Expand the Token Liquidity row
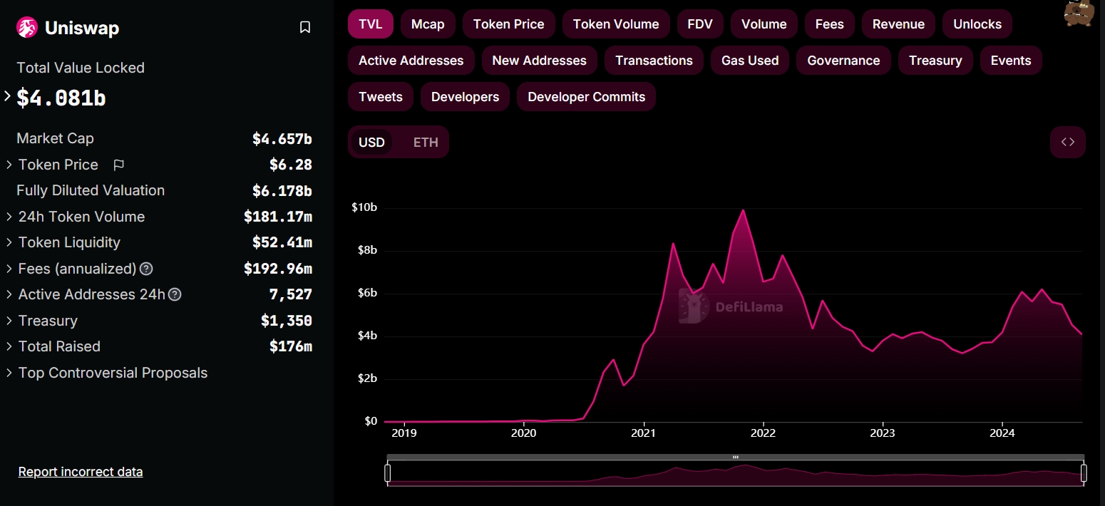This screenshot has height=506, width=1105. pos(9,242)
